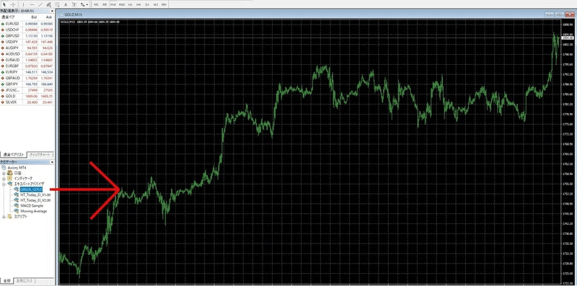This screenshot has height=286, width=577.
Task: Select the vertical line drawing tool
Action: [24, 4]
